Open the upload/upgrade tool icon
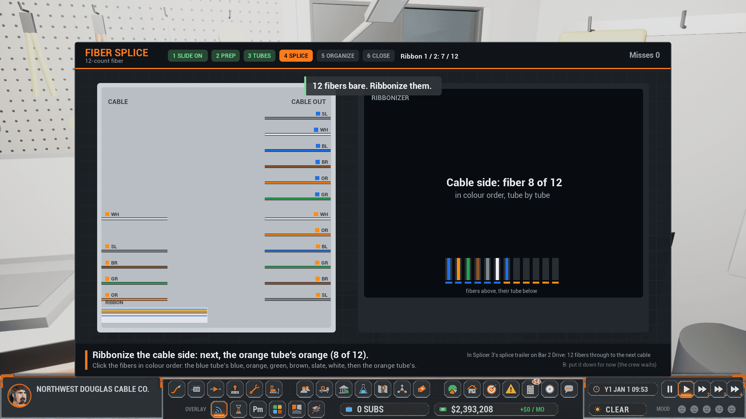Viewport: 746px width, 419px height. 235,389
